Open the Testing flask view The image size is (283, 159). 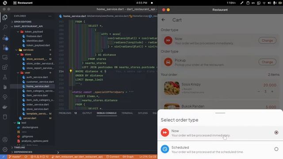[x=5, y=77]
